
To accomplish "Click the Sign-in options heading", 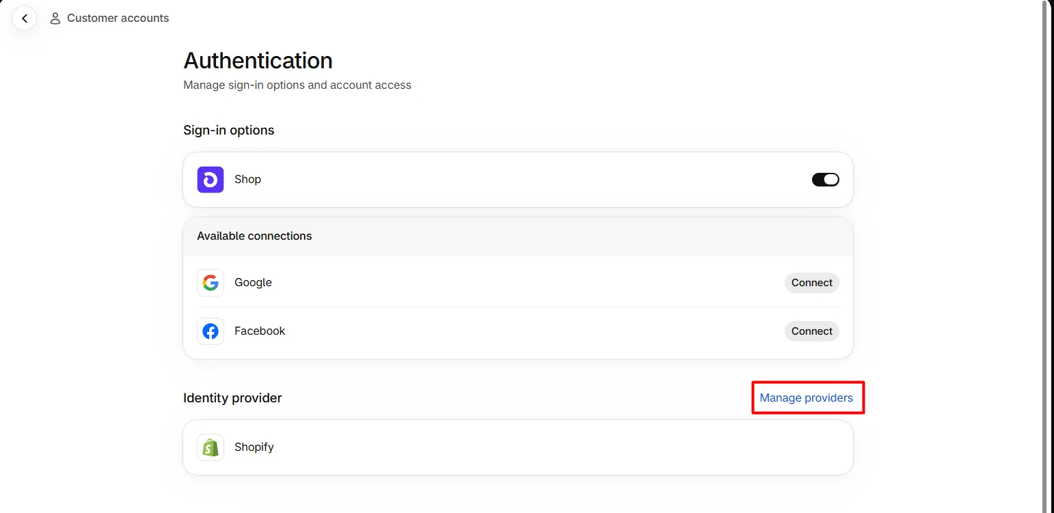I will pos(228,130).
